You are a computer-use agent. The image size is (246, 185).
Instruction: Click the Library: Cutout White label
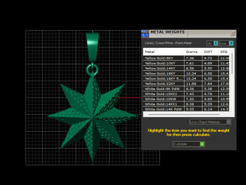168,43
